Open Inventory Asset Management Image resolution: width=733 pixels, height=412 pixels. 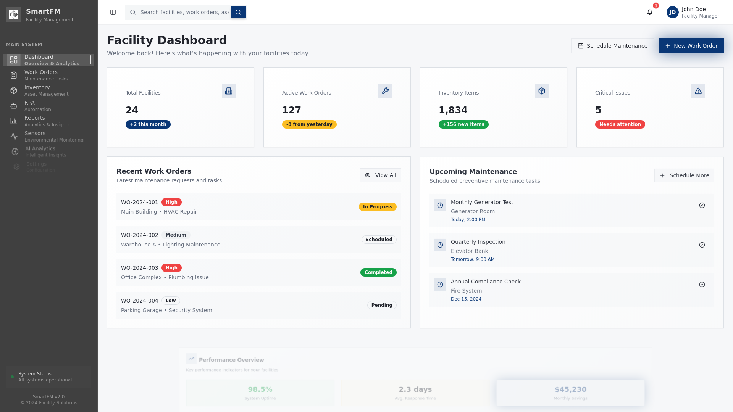coord(49,90)
